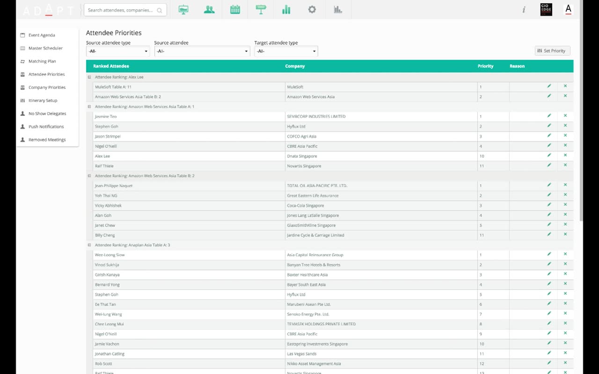Remove Jasmine Teo ranking
The image size is (599, 374).
click(x=565, y=115)
